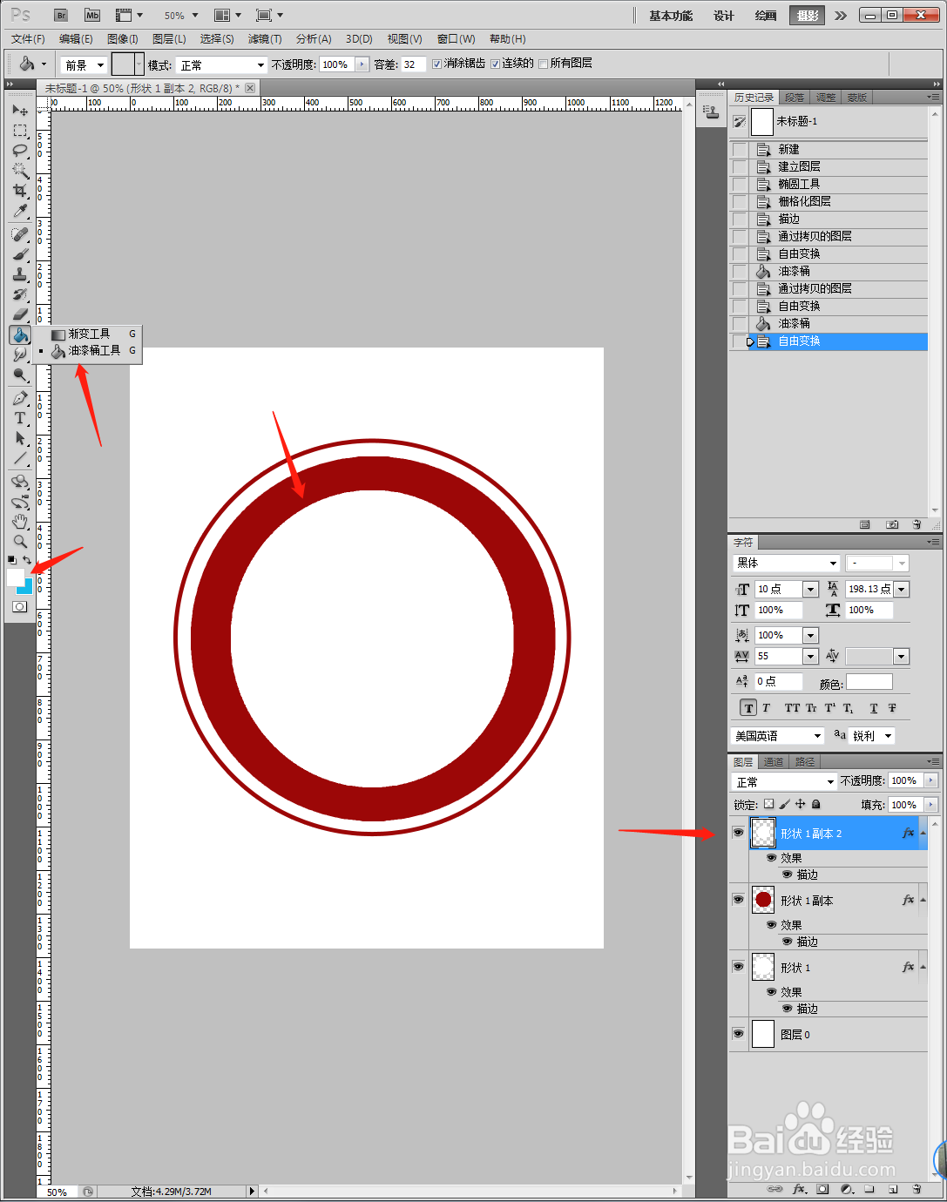Toggle Faux Bold in character panel
This screenshot has width=947, height=1202.
pos(748,708)
